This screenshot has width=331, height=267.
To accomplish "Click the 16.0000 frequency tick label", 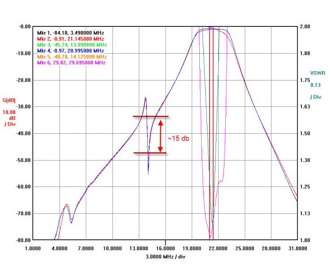I will (165, 248).
